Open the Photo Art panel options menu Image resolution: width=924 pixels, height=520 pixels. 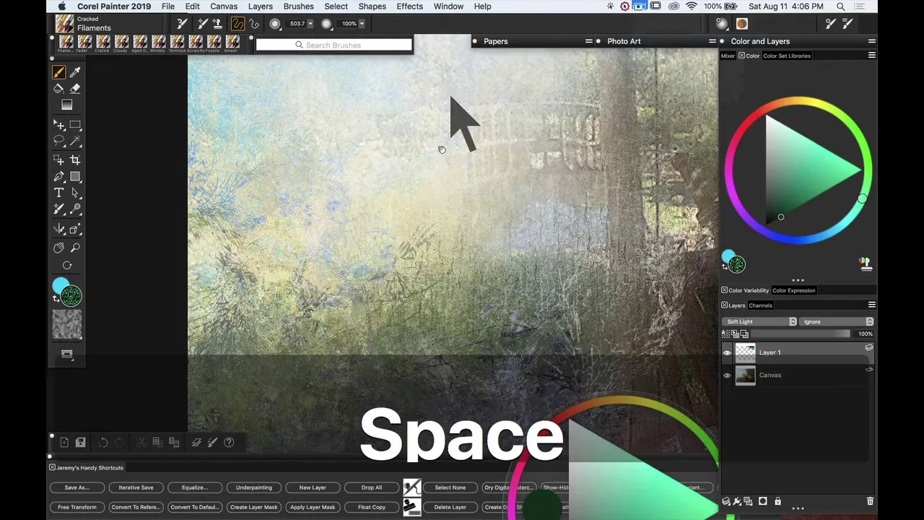click(712, 41)
